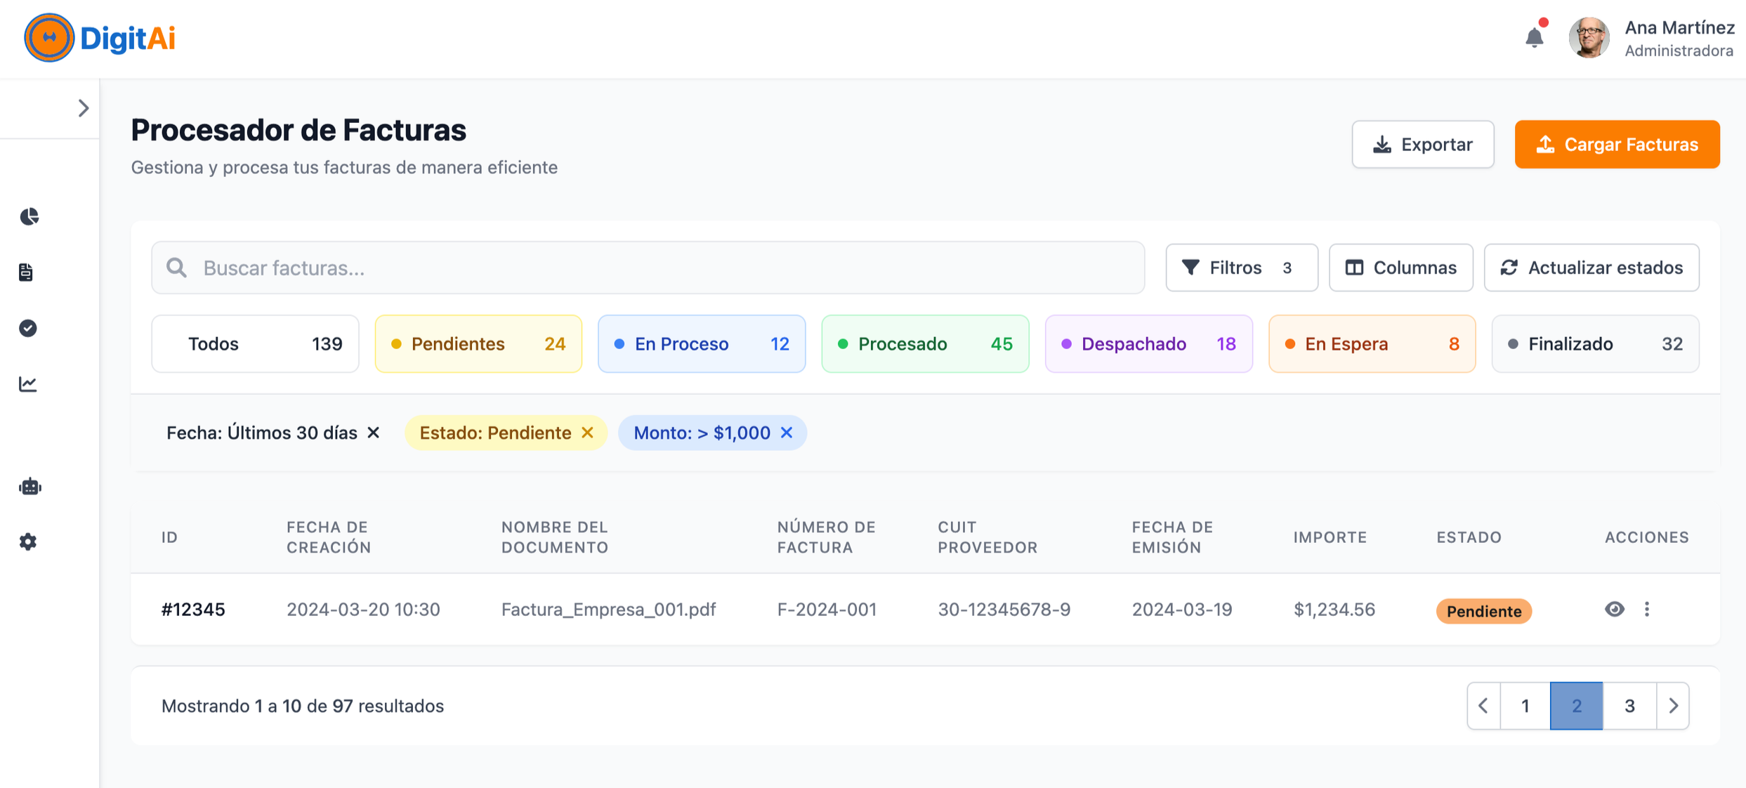Image resolution: width=1746 pixels, height=788 pixels.
Task: Open notifications via the bell icon
Action: tap(1535, 37)
